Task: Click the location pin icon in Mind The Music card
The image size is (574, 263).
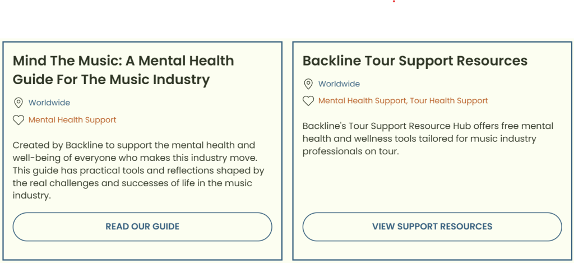Action: click(18, 103)
